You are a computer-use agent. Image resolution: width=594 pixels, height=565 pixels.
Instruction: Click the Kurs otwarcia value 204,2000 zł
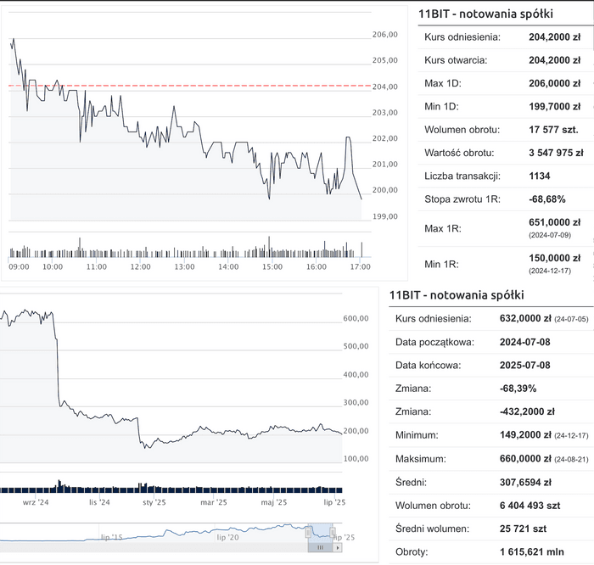pyautogui.click(x=555, y=60)
